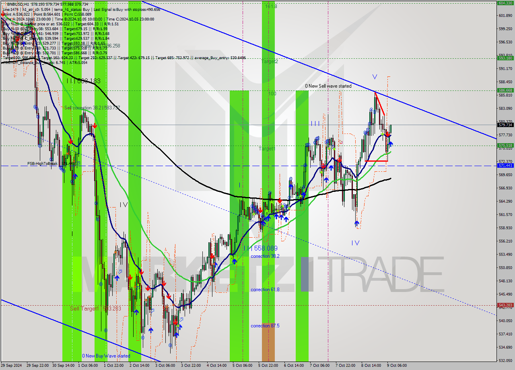Click the 548.130 price axis value
This screenshot has height=370, width=515.
point(505,281)
